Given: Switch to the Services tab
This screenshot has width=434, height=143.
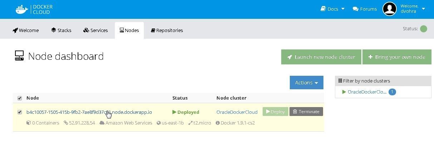Looking at the screenshot, I should [95, 30].
